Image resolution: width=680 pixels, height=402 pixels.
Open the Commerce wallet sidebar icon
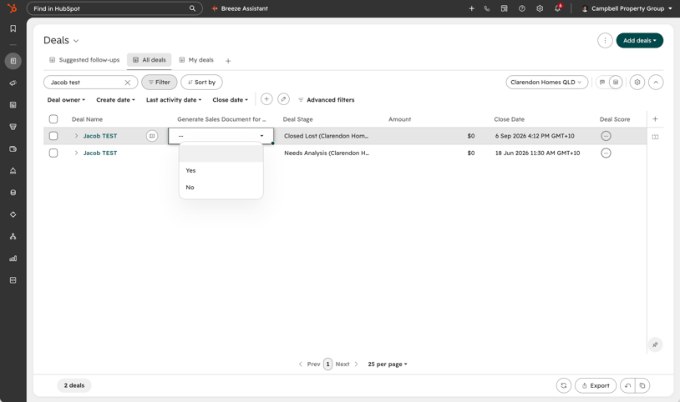pos(13,149)
